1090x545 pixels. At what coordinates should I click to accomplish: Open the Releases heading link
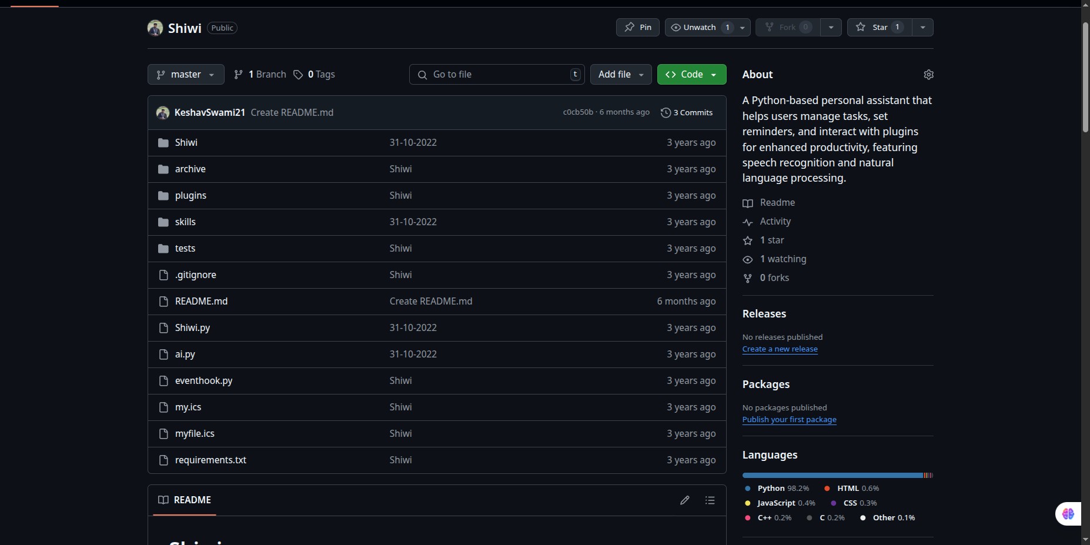click(764, 313)
